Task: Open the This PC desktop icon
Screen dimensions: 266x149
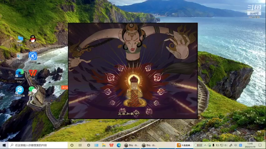Action: [x=20, y=40]
